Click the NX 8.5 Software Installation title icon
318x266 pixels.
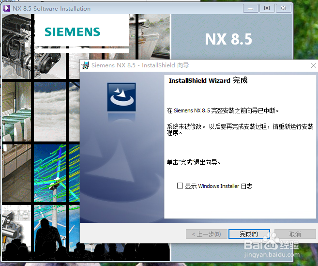pos(7,8)
